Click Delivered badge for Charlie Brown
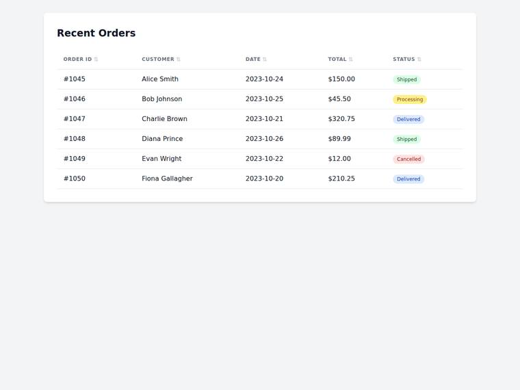520x390 pixels. tap(408, 119)
